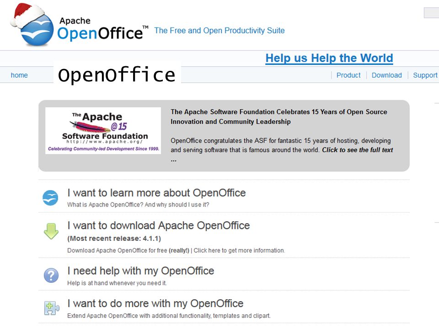
Task: Click 'I need help with my OpenOffice' heading
Action: coord(140,271)
